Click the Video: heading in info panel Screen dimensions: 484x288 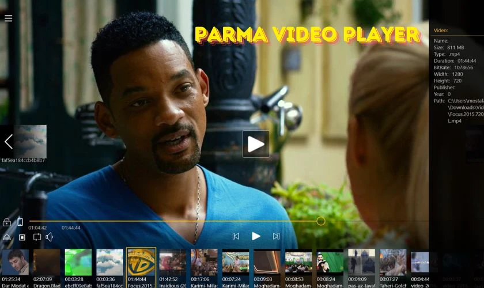(x=441, y=31)
